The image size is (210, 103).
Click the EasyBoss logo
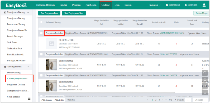[x=16, y=5]
